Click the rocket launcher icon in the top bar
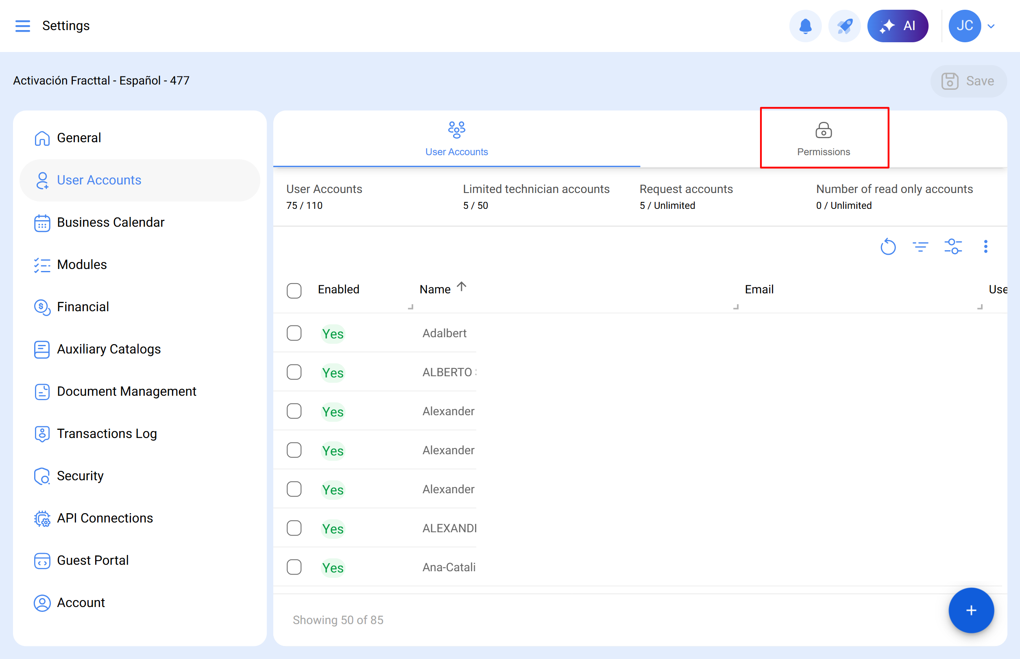 tap(844, 26)
